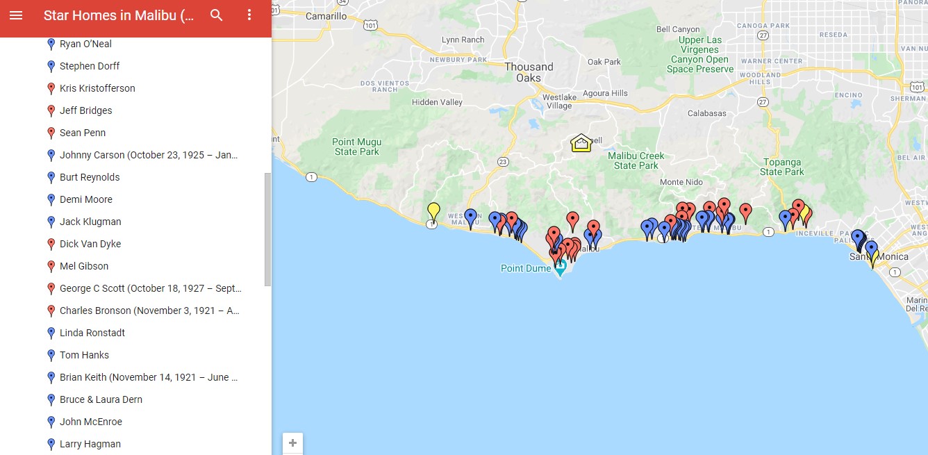The image size is (928, 455).
Task: Click the Hidden Valley map label
Action: [437, 102]
